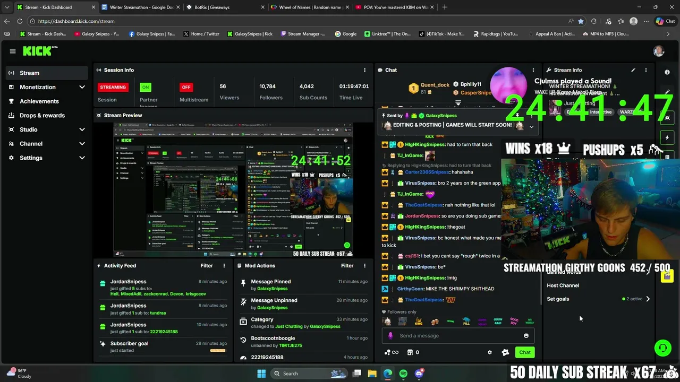This screenshot has height=382, width=680.
Task: Click the channel points infinity icon
Action: pyautogui.click(x=391, y=352)
